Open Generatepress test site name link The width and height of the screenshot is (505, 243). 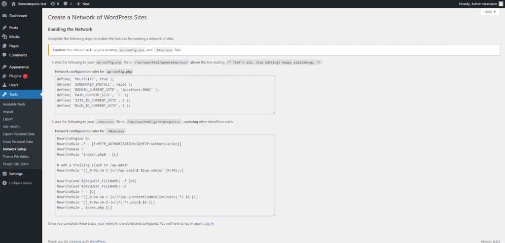(x=34, y=3)
